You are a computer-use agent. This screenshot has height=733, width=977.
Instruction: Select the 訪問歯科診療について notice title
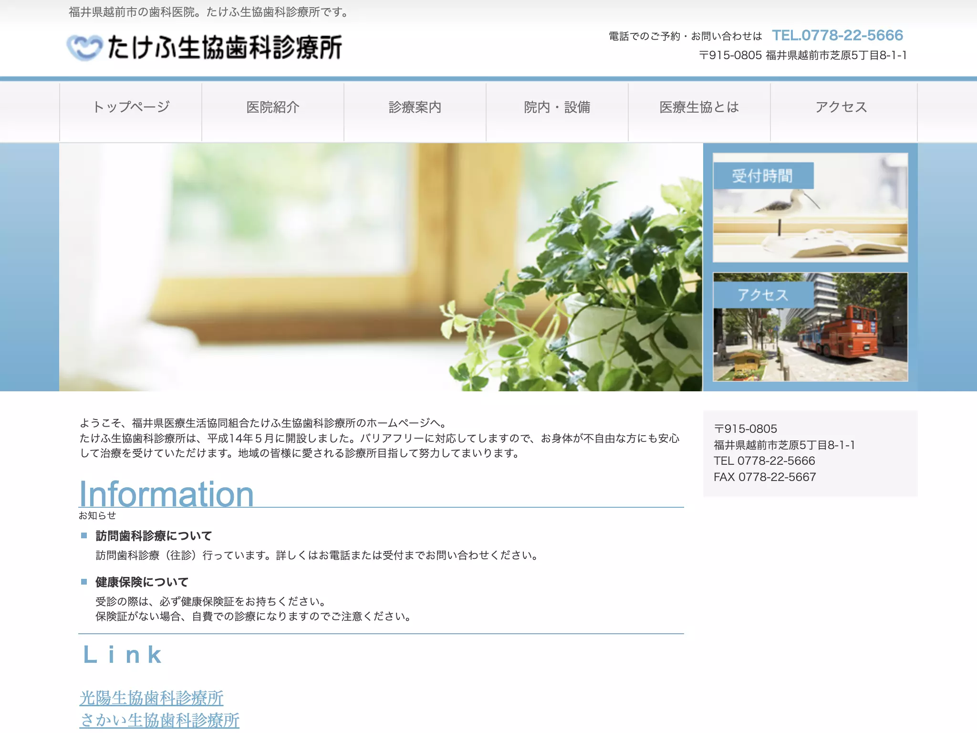(x=154, y=536)
